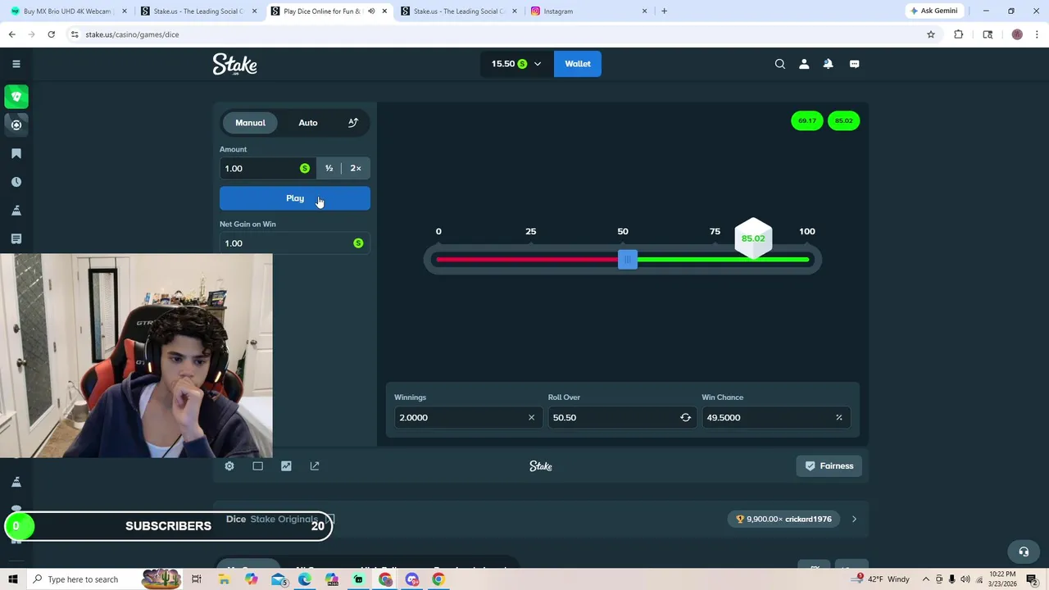Screen dimensions: 1049x590
Task: Bookmark this page star icon
Action: 931,34
